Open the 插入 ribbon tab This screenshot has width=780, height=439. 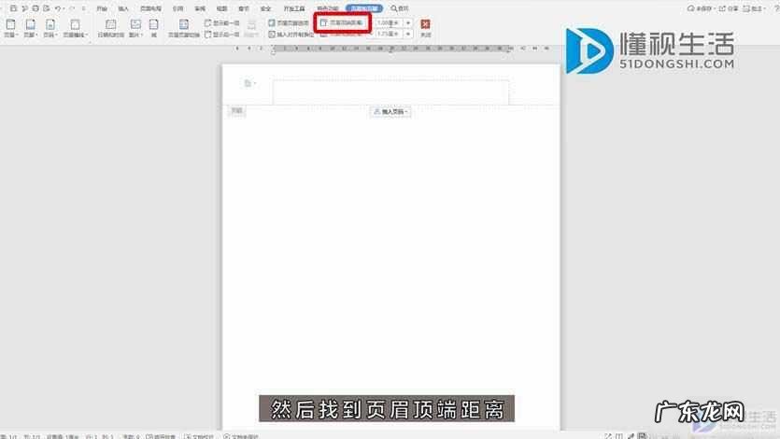(123, 9)
